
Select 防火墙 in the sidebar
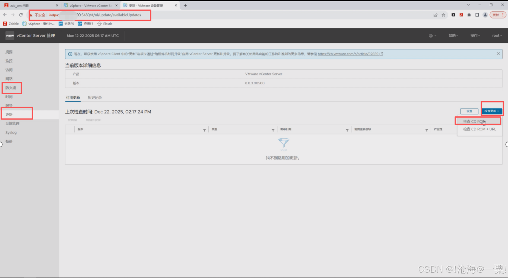11,88
